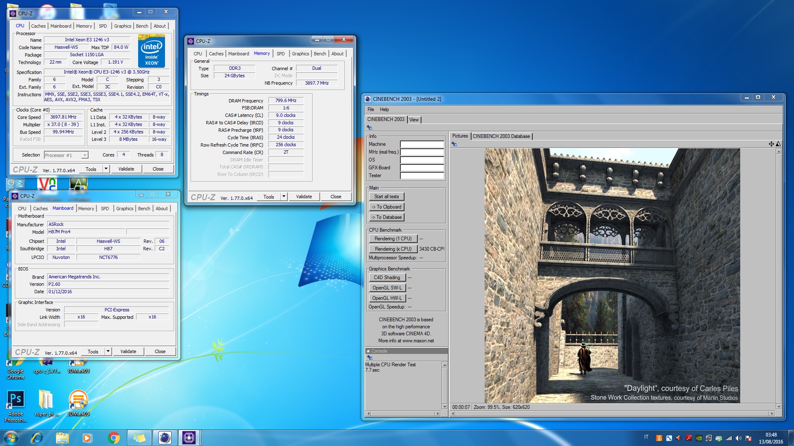Switch to CPU-Z taskbar button

(x=189, y=438)
